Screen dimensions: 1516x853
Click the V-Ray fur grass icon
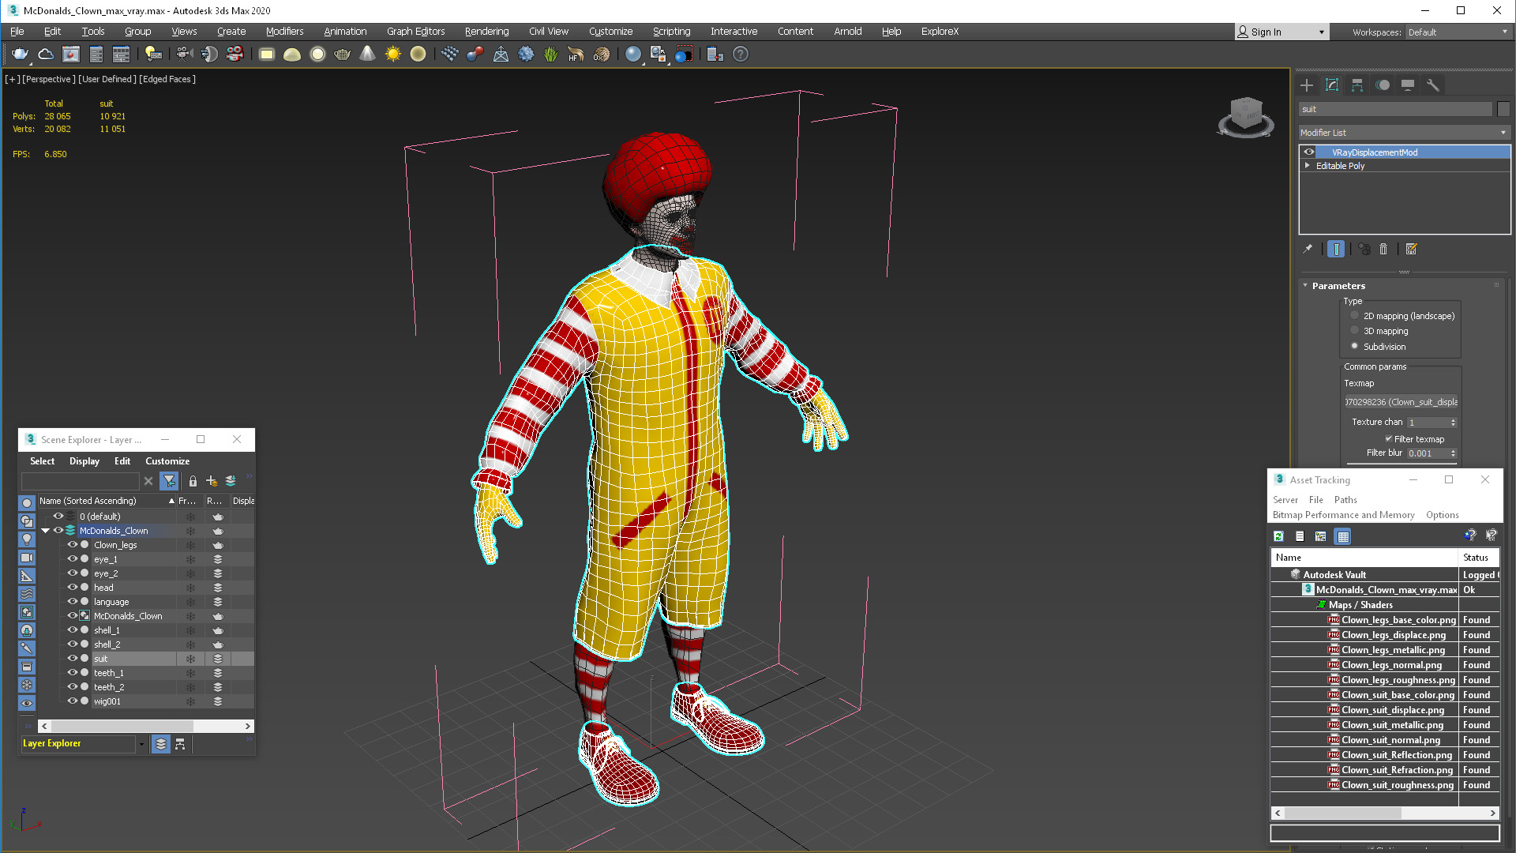point(550,54)
